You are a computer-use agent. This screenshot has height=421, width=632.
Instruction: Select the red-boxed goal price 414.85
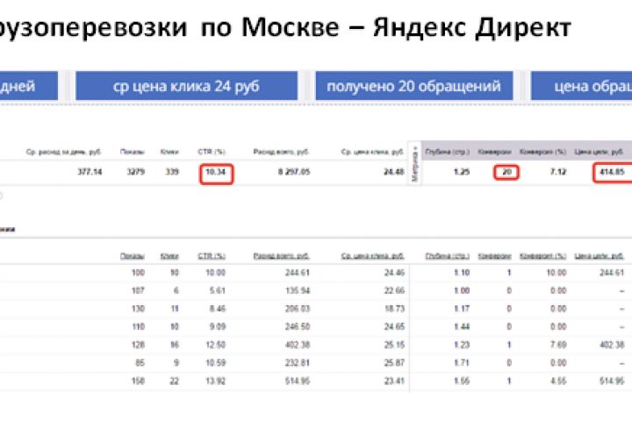613,173
